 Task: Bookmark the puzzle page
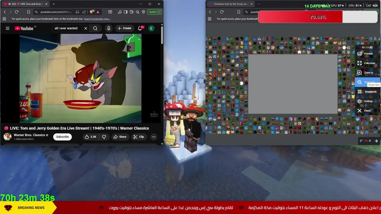click(x=239, y=12)
